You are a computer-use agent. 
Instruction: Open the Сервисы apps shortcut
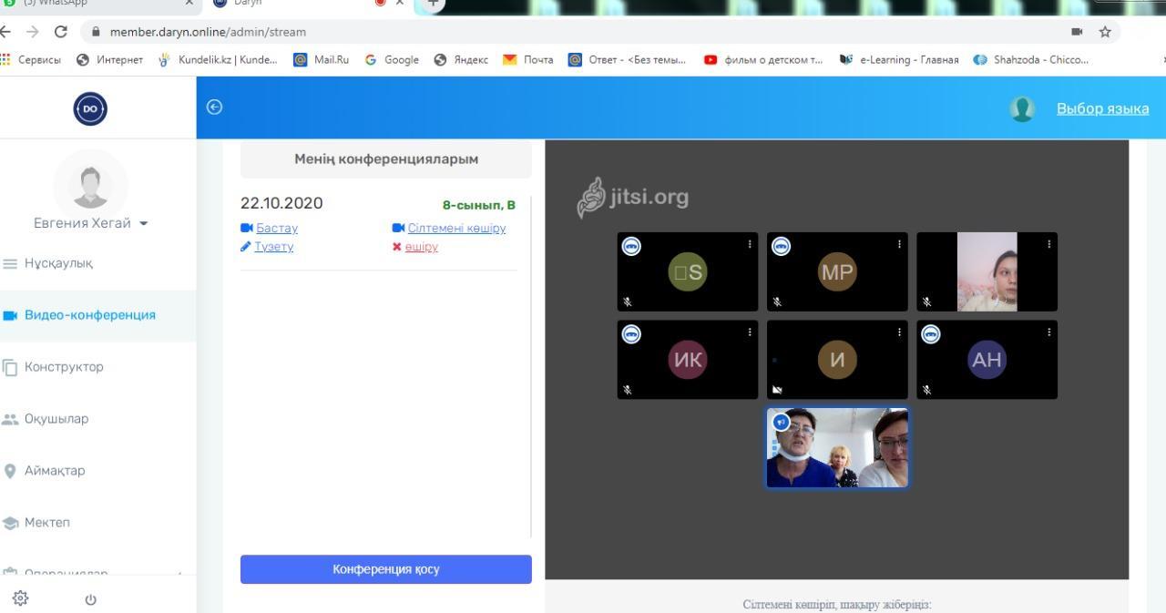click(31, 60)
